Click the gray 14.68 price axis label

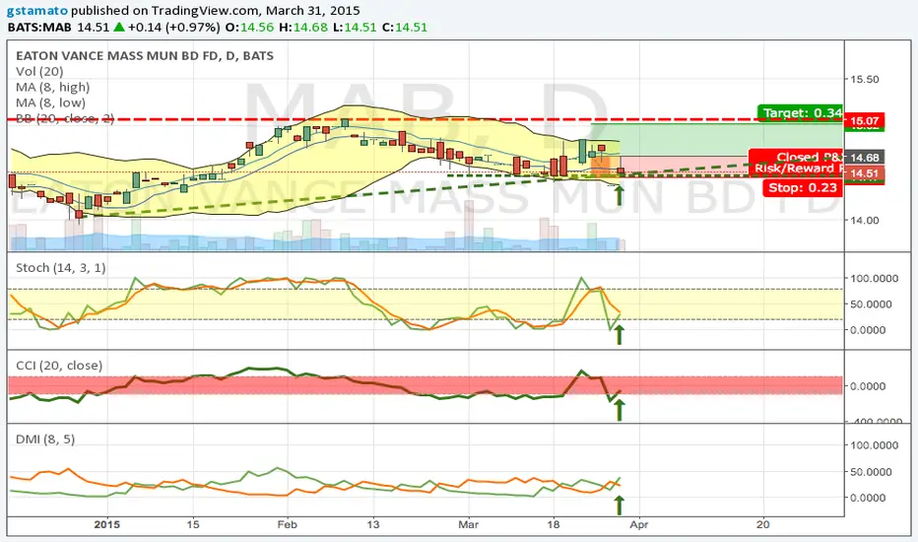click(864, 157)
